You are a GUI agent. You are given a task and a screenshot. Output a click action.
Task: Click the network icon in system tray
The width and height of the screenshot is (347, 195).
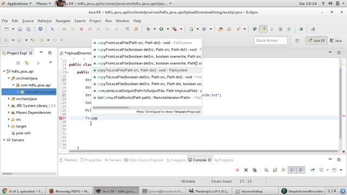pos(323,3)
